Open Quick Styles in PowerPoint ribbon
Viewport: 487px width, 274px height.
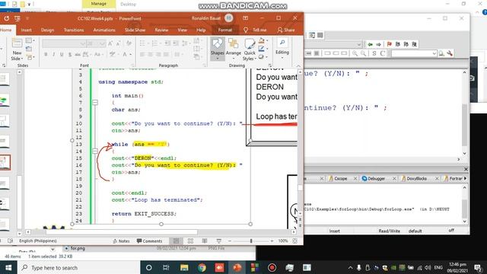250,49
